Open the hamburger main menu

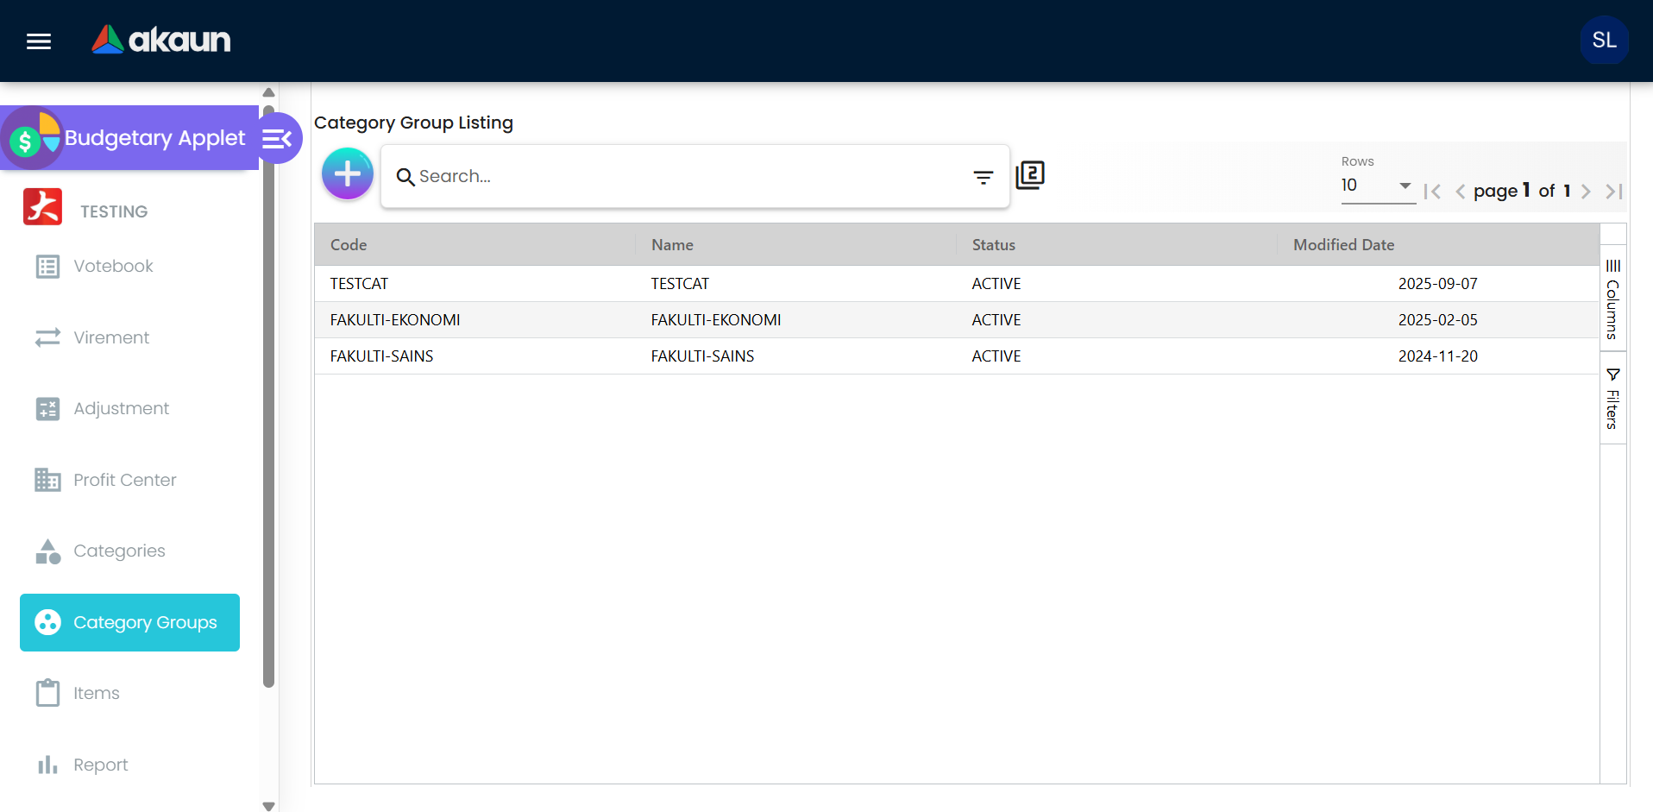click(x=39, y=41)
